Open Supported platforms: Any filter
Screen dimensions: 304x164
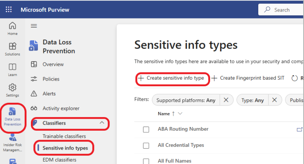pyautogui.click(x=186, y=100)
